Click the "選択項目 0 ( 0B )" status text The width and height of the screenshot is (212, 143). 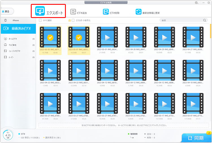tap(53, 138)
